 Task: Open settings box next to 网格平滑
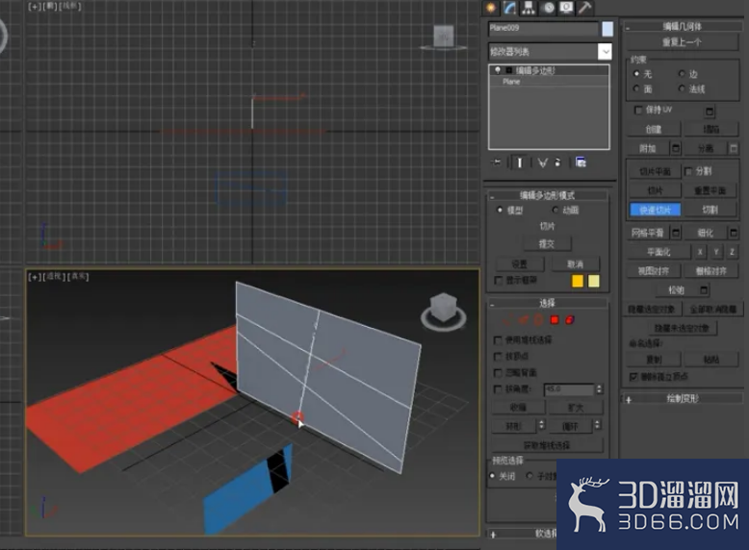point(676,233)
